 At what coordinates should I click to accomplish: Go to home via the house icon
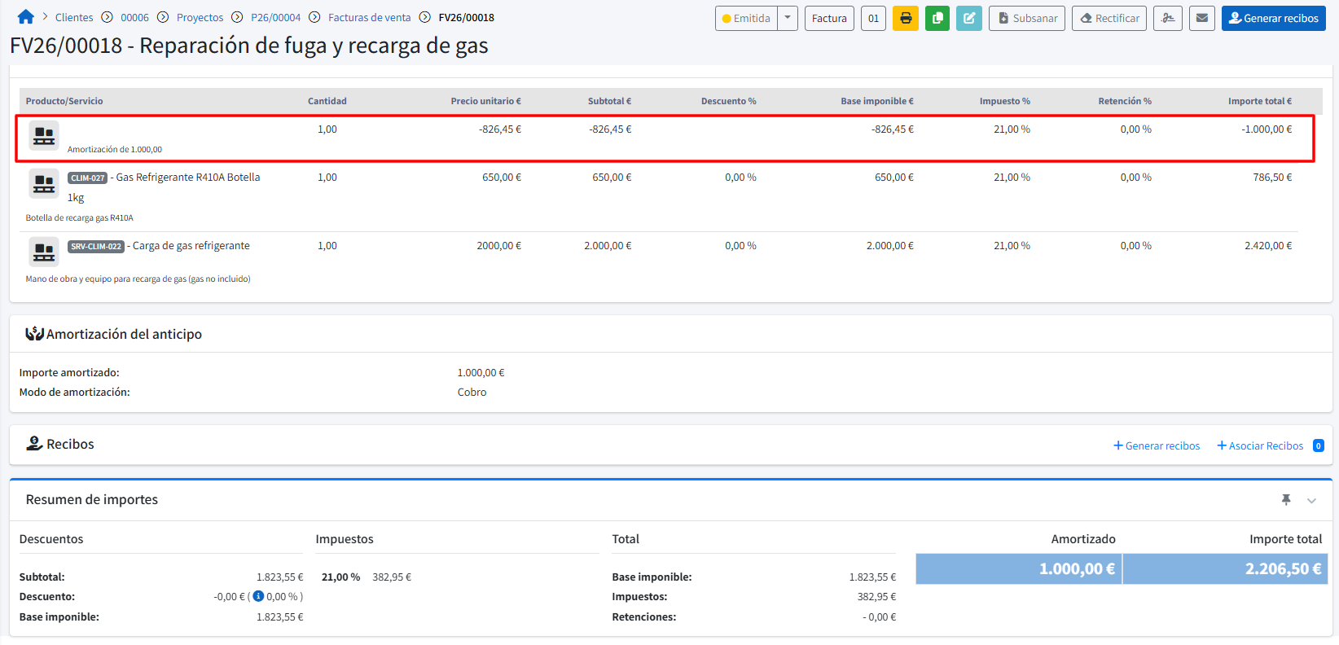tap(25, 17)
